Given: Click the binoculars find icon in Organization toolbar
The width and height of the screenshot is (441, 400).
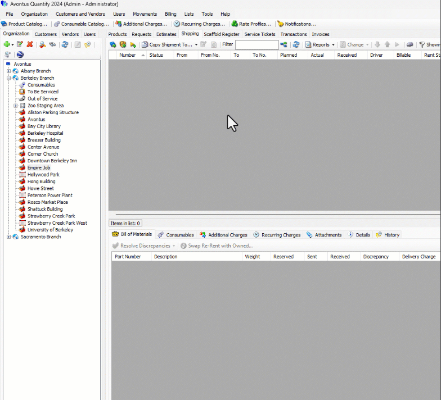Looking at the screenshot, I should click(x=52, y=44).
